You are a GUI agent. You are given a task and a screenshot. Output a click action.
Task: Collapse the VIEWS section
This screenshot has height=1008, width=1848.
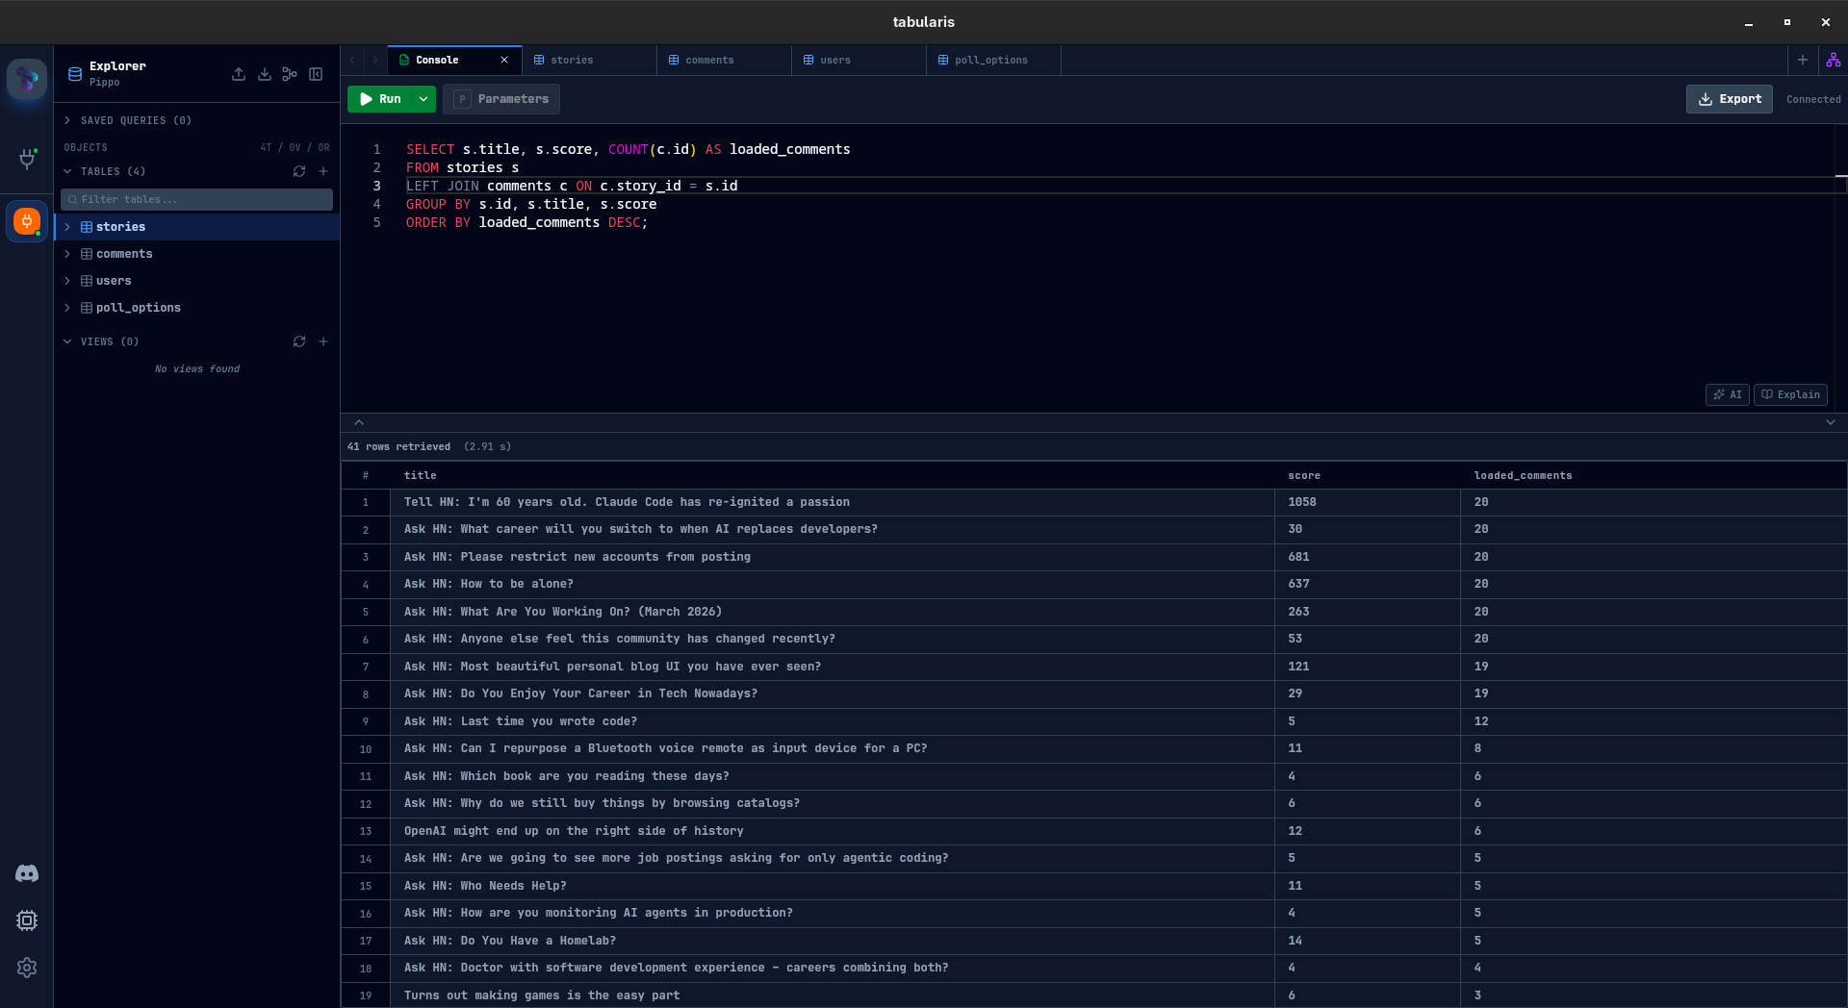[x=67, y=341]
